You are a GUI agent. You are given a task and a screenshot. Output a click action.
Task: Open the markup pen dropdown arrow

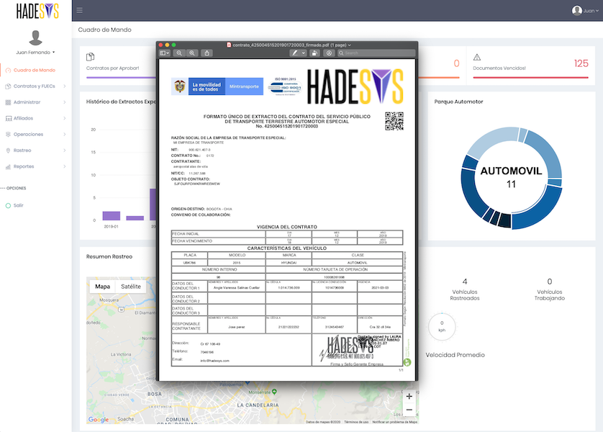tap(304, 53)
